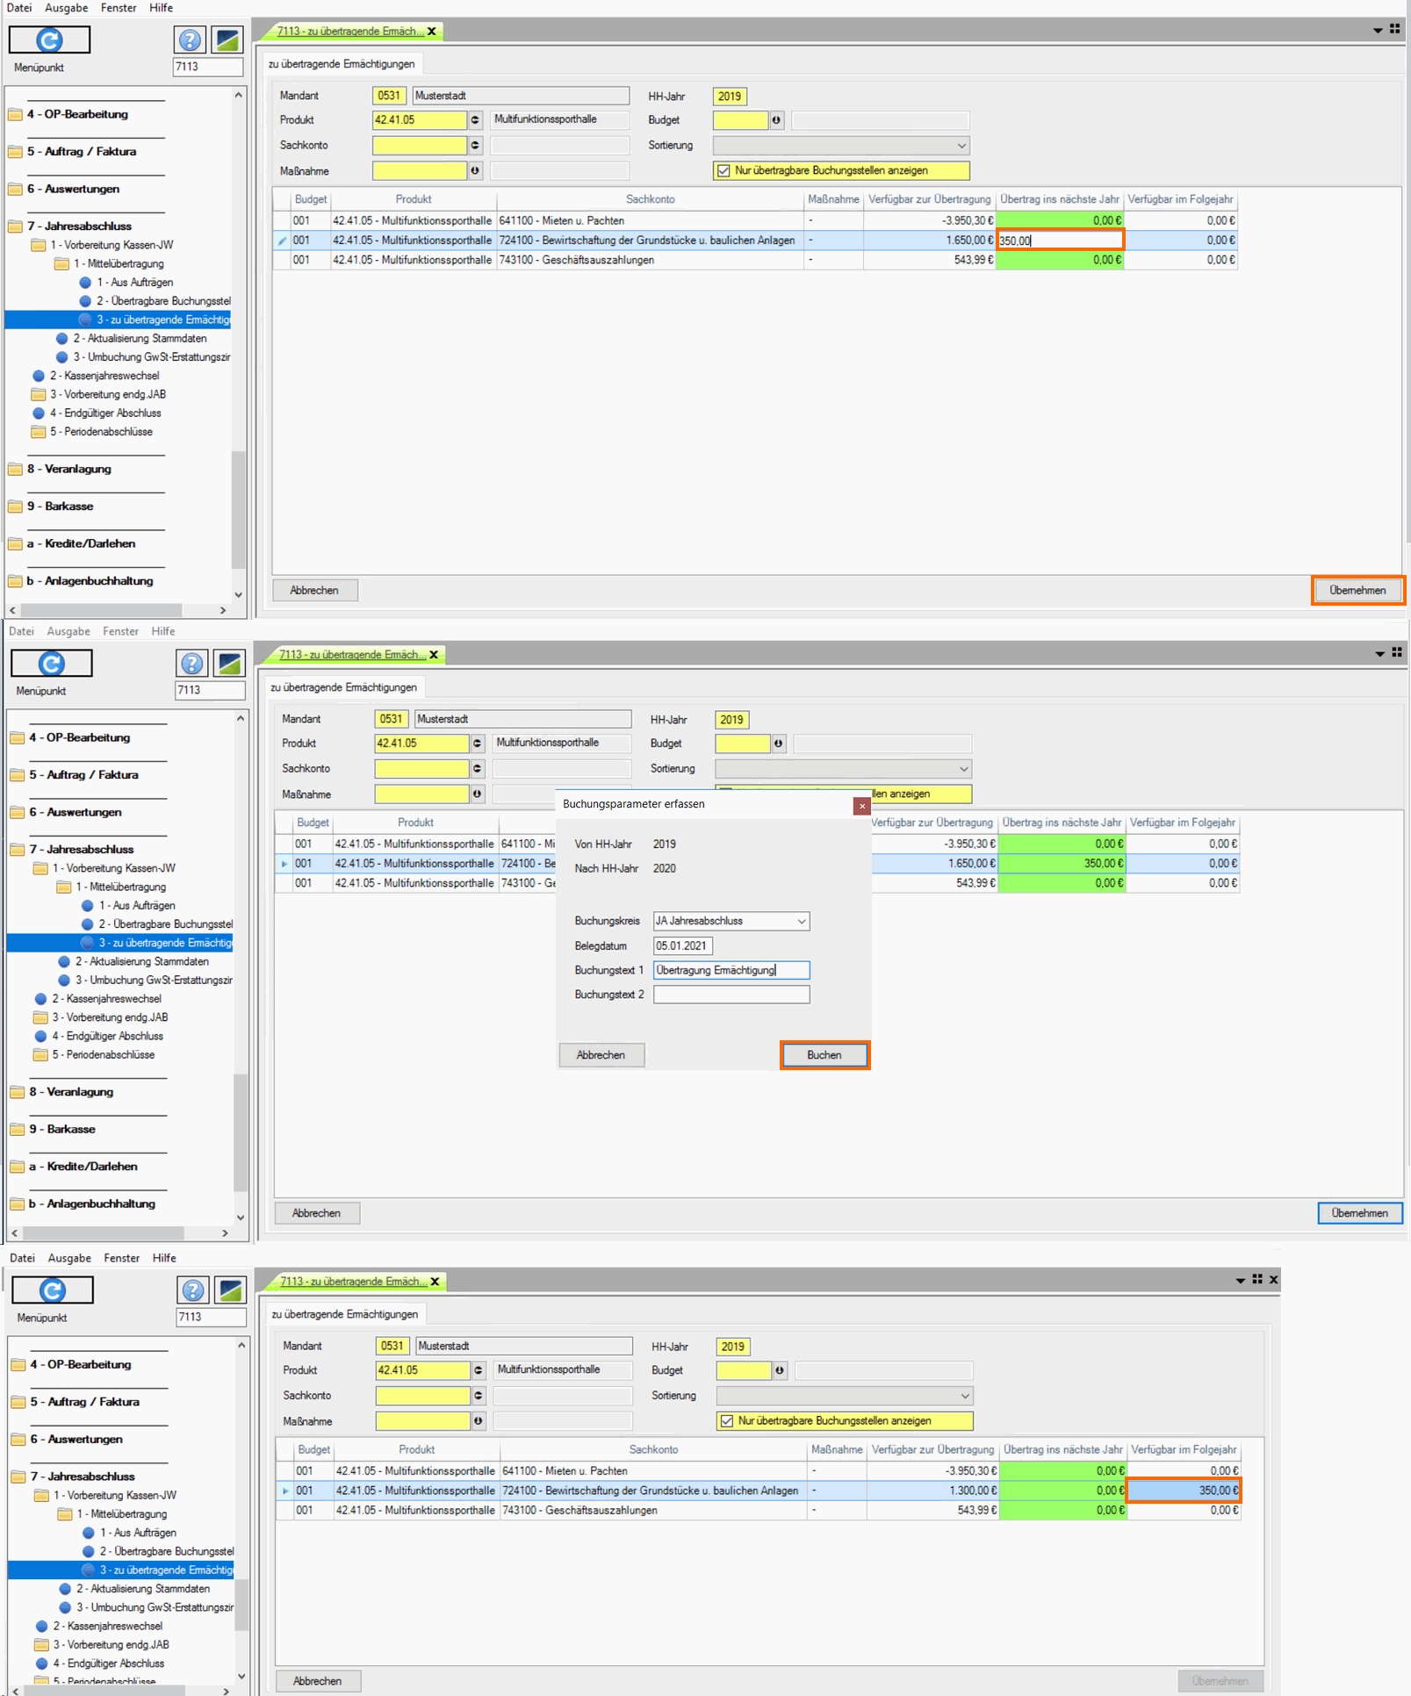Open the help question-mark icon in the topmost toolbar
The height and width of the screenshot is (1696, 1411).
pos(190,40)
